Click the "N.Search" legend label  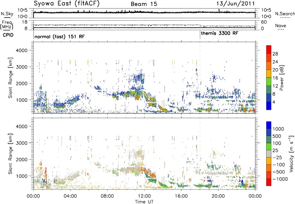point(285,14)
